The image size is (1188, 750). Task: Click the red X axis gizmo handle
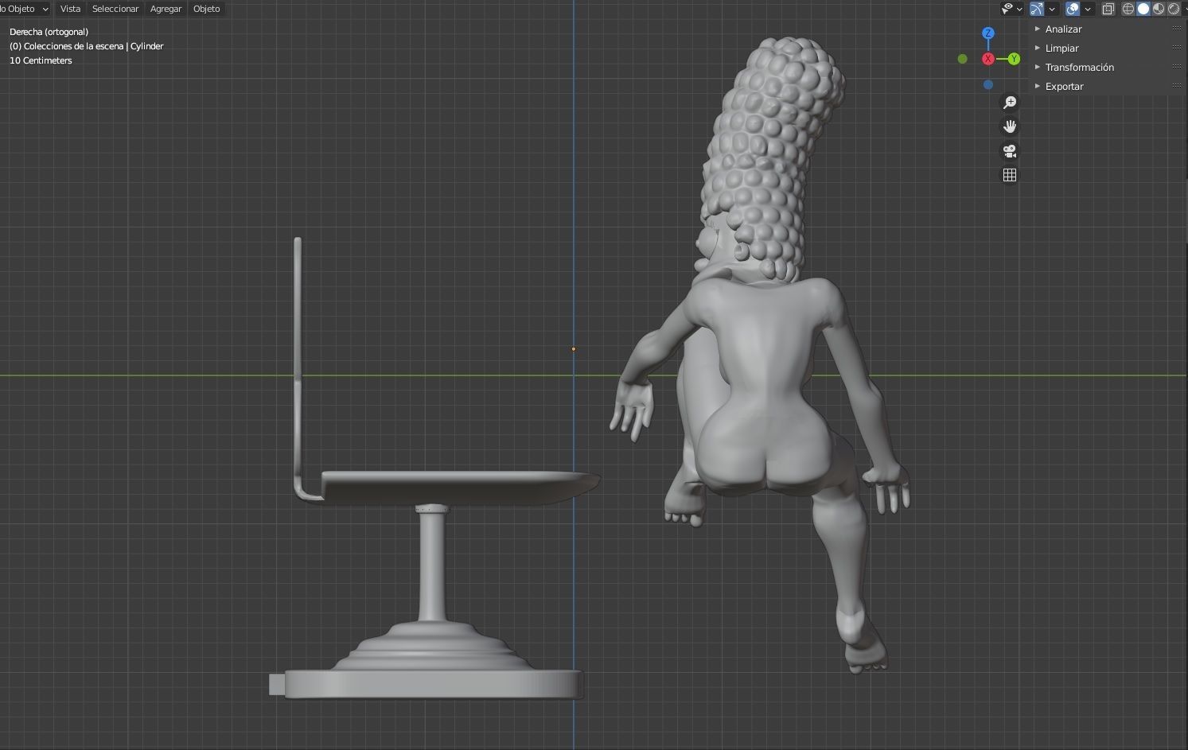coord(988,59)
